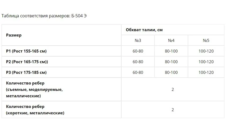Select the 80-100 cell in the Р1 row
The width and height of the screenshot is (226, 133).
click(x=171, y=51)
